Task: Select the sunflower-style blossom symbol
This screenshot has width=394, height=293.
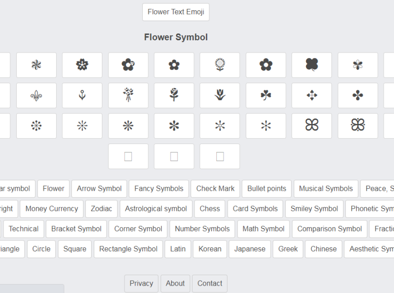Action: click(220, 65)
